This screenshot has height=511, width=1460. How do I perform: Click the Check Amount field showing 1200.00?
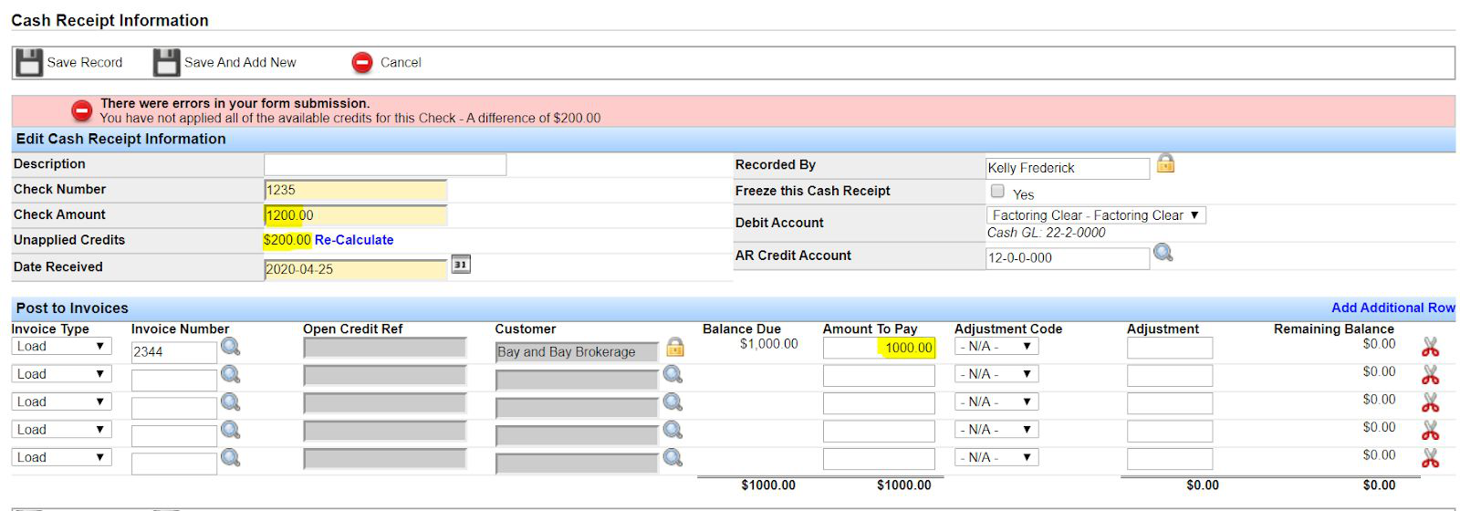pos(356,215)
